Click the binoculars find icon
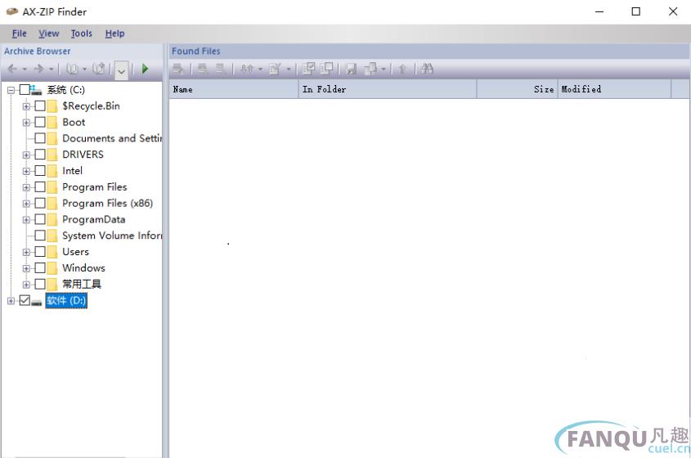Image resolution: width=691 pixels, height=458 pixels. point(427,69)
